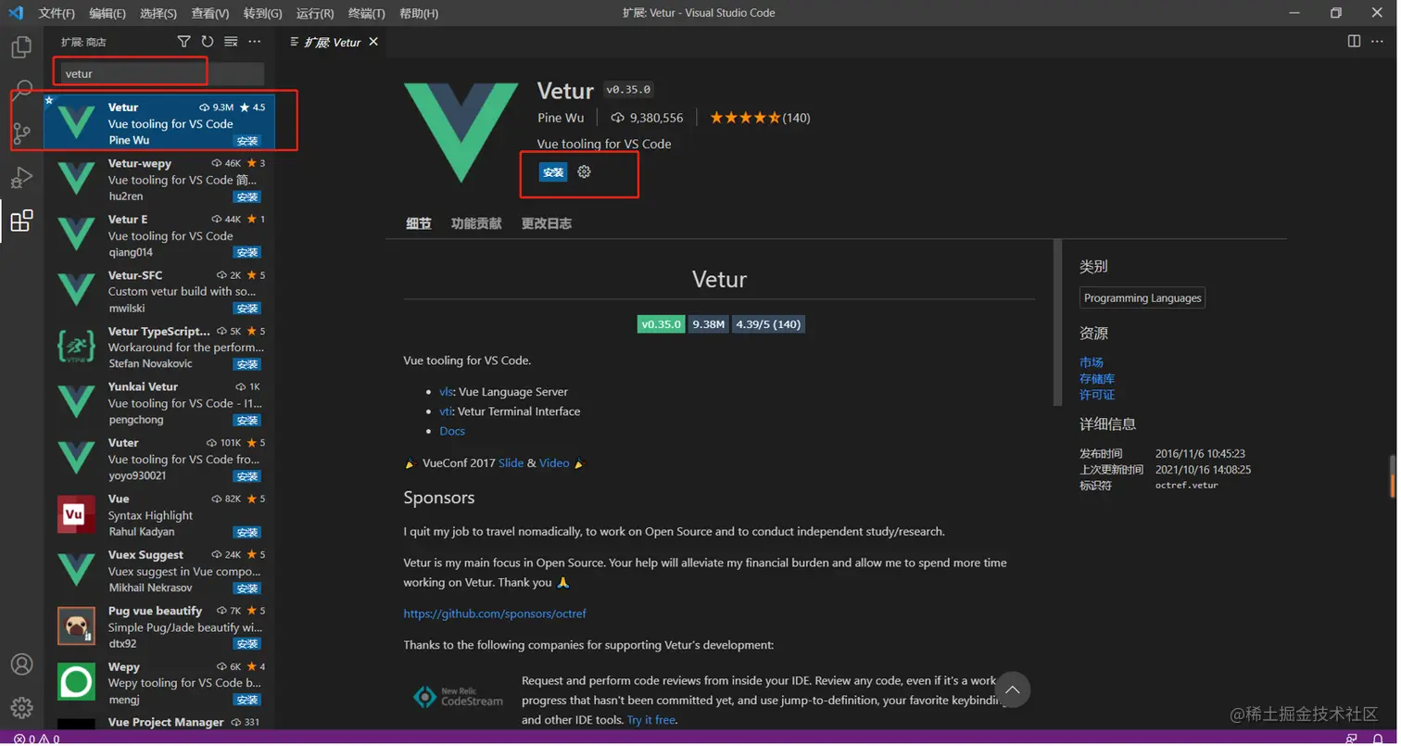Image resolution: width=1401 pixels, height=746 pixels.
Task: Install the Vetur-wepy extension
Action: tap(247, 196)
